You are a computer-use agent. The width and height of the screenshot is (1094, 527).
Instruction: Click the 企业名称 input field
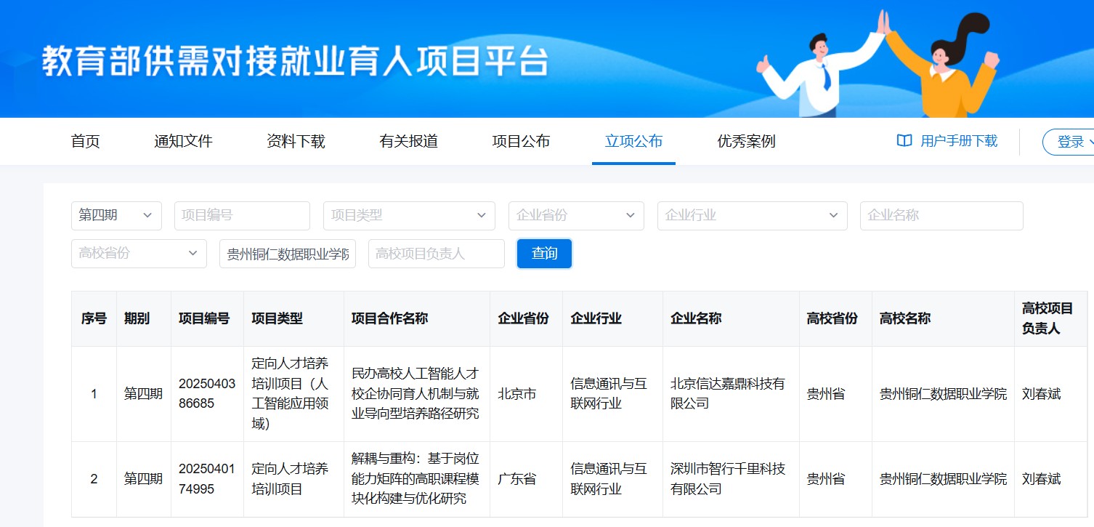tap(941, 215)
